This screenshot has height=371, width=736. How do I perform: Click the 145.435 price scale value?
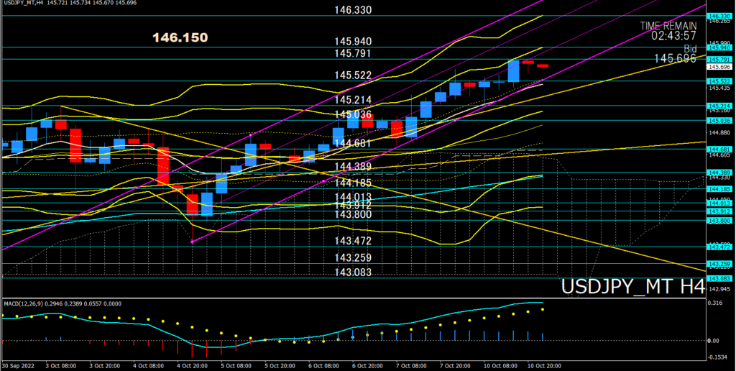coord(719,88)
